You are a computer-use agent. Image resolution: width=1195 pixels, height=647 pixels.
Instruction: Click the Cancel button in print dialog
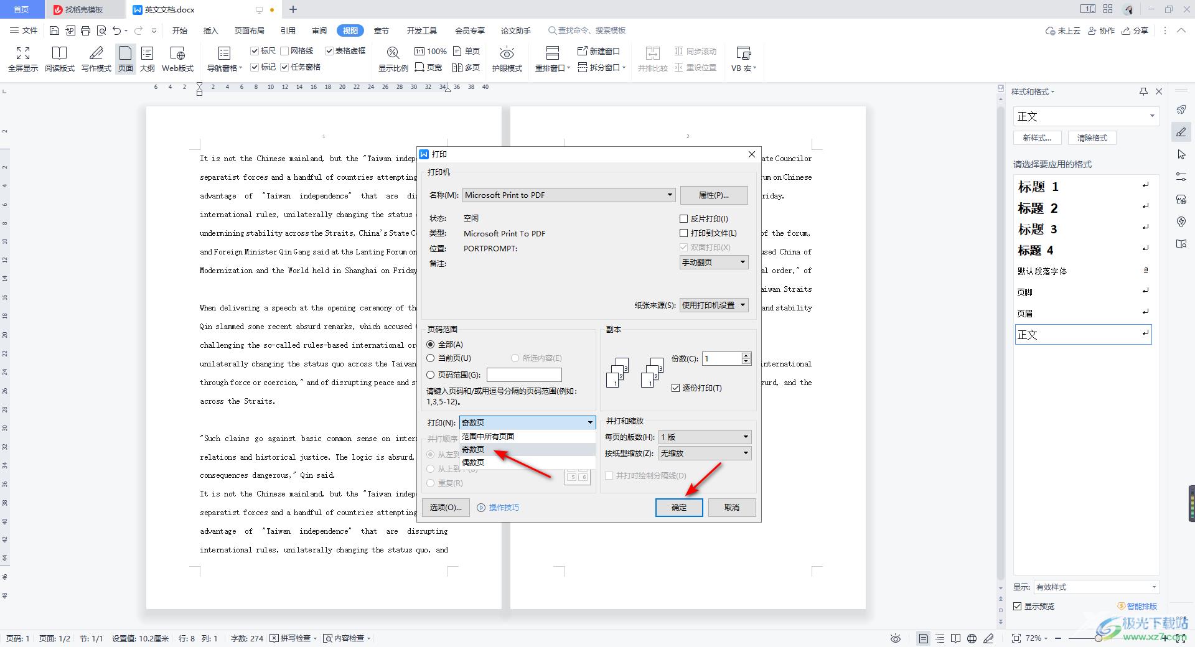point(732,508)
